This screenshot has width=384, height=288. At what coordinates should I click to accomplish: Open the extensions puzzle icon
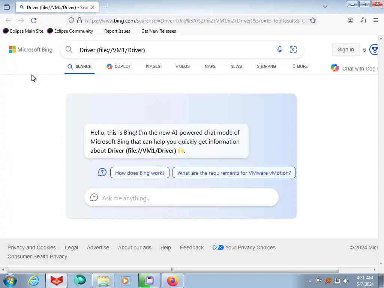coord(363,20)
